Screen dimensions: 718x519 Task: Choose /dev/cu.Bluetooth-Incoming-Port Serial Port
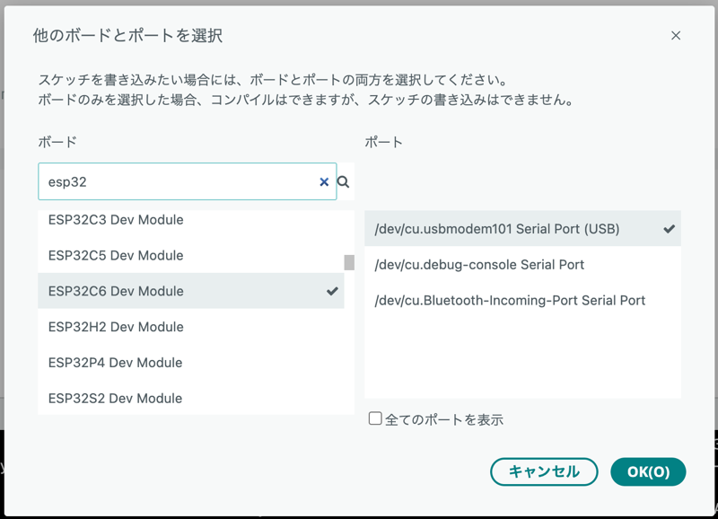522,300
